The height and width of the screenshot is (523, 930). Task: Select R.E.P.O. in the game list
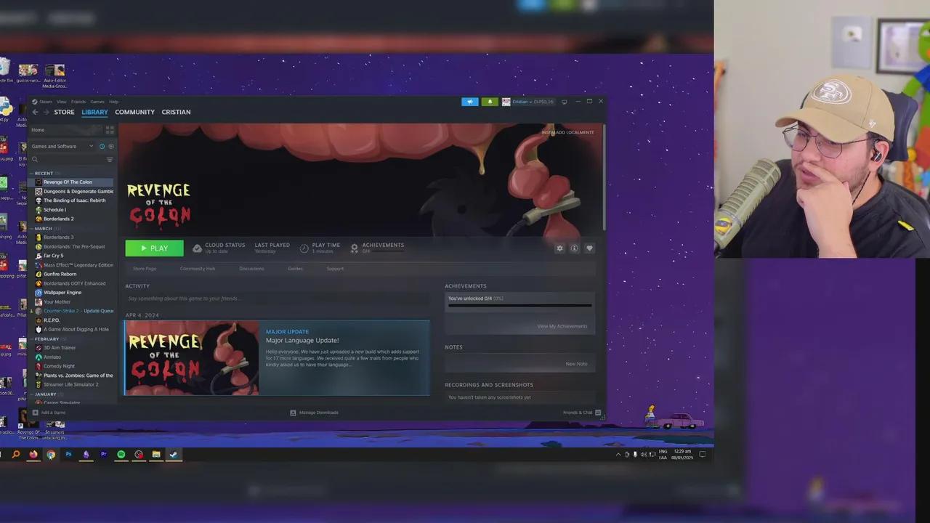(x=51, y=320)
